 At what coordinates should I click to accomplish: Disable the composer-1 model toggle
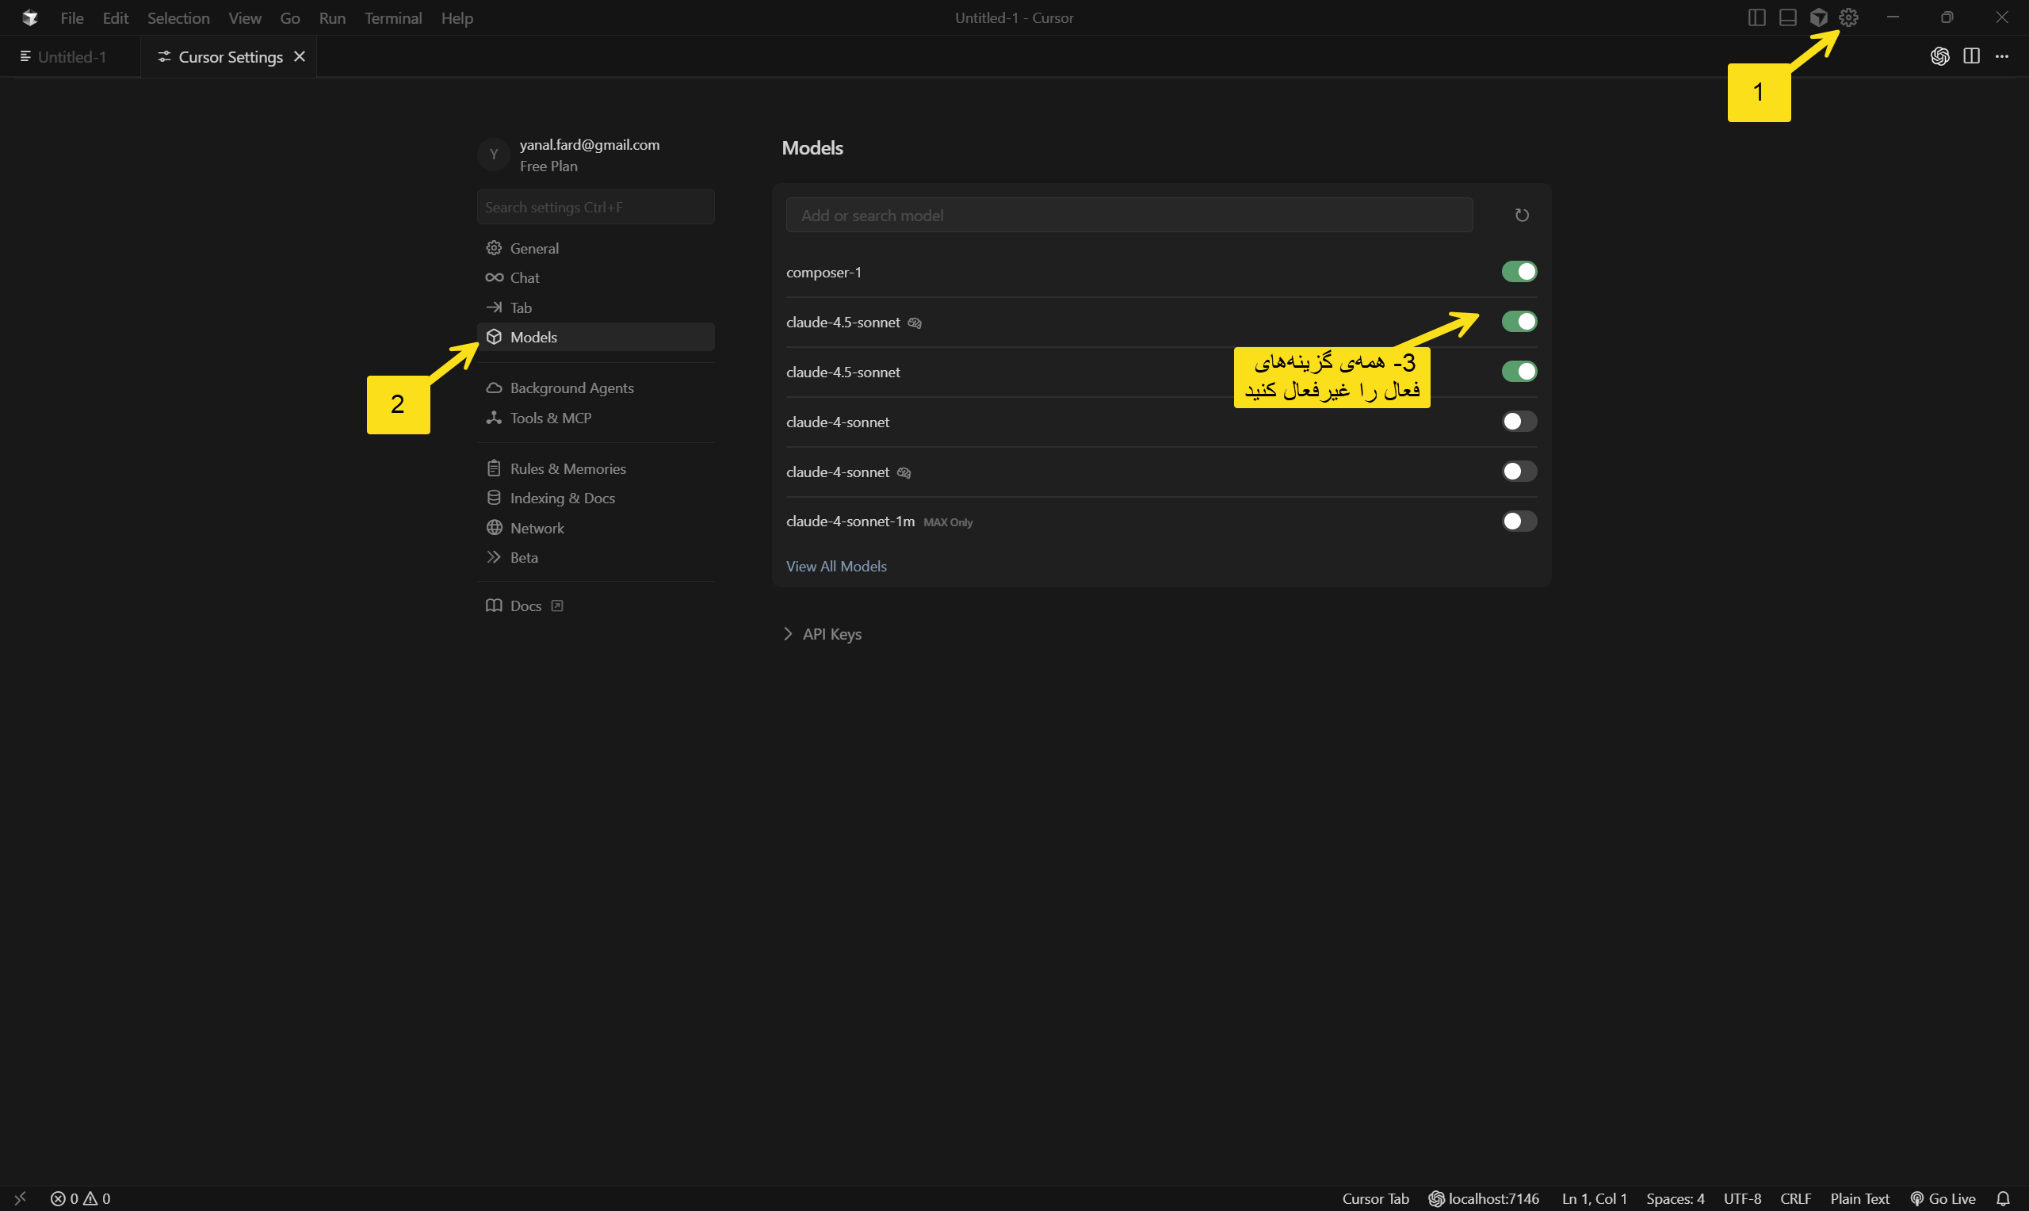1519,272
